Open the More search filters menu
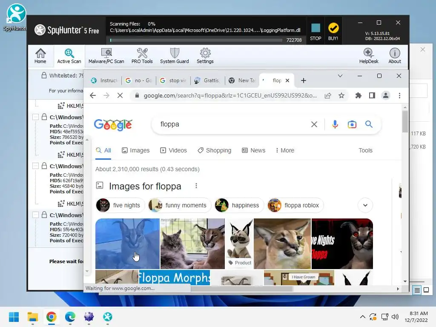Viewport: 436px width, 327px height. coord(285,150)
